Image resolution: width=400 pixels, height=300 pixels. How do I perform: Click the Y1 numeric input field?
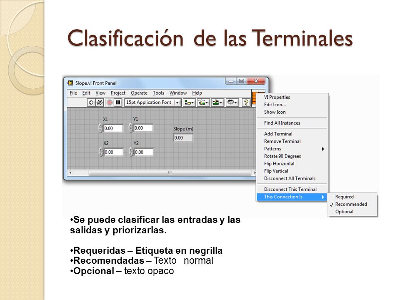click(x=143, y=128)
